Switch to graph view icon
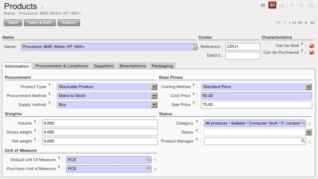The width and height of the screenshot is (318, 179). (x=282, y=5)
